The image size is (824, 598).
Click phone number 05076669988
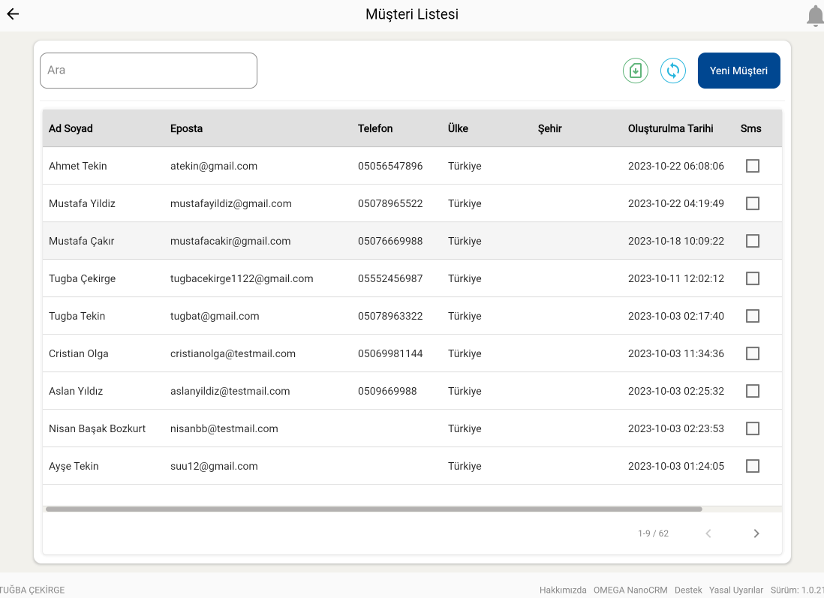pyautogui.click(x=390, y=241)
